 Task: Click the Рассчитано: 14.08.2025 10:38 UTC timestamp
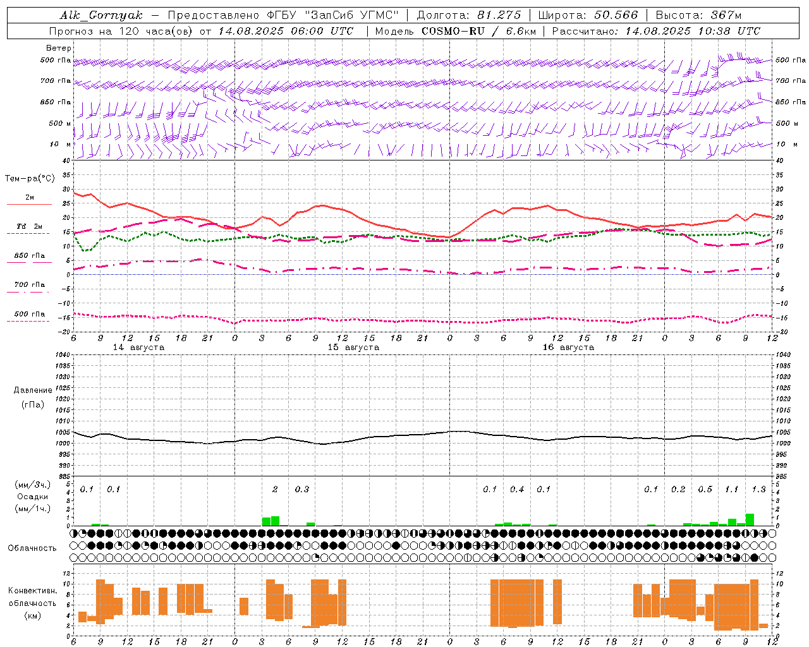tap(656, 31)
